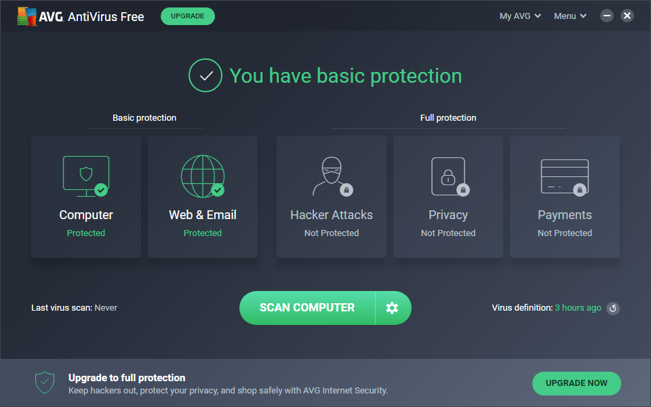Click the virus definition '3 hours ago' link
This screenshot has height=407, width=651.
[578, 308]
